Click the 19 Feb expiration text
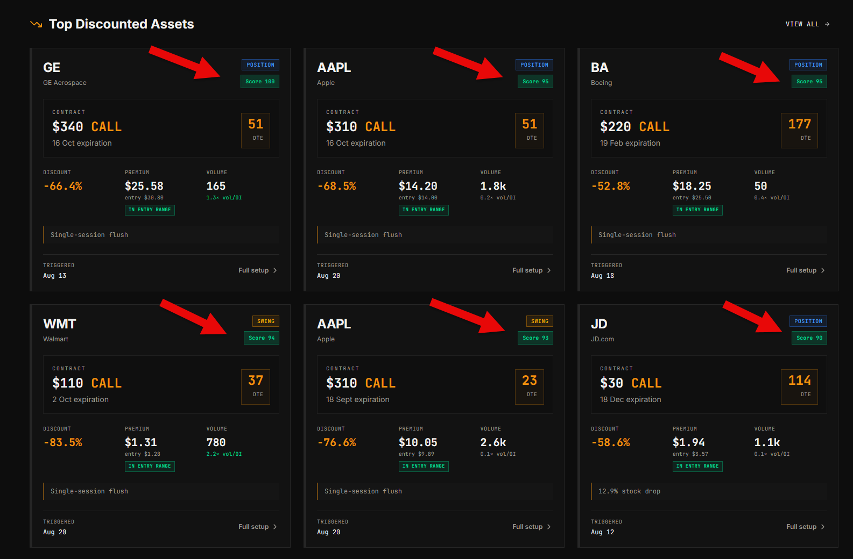This screenshot has height=559, width=853. click(x=630, y=143)
